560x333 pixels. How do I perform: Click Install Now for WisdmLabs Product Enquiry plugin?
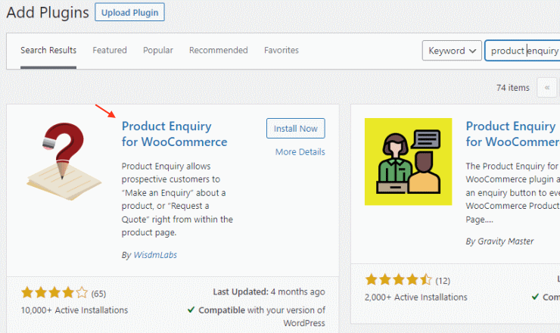295,128
